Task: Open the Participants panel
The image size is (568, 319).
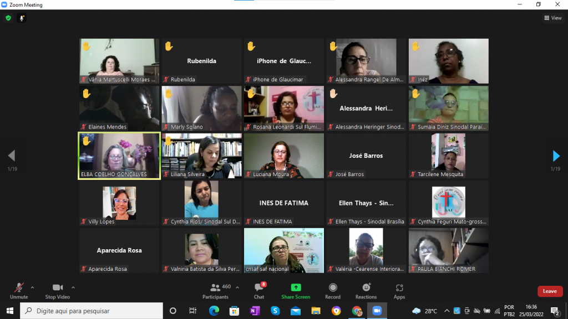Action: pos(216,291)
